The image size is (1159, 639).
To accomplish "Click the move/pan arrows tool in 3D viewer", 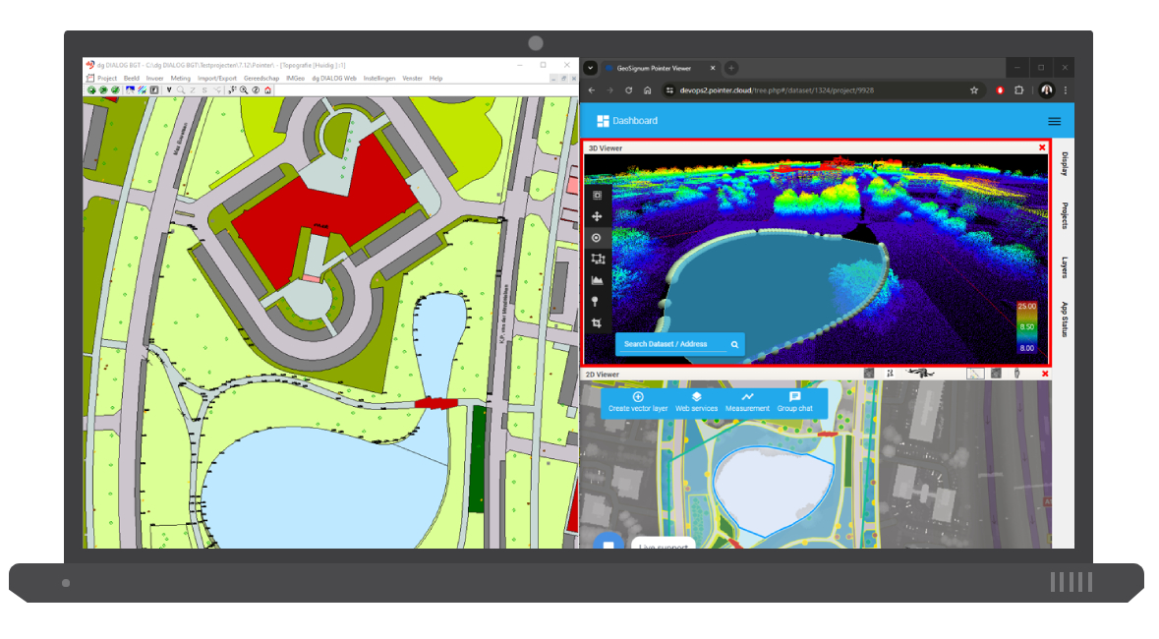I will pyautogui.click(x=597, y=216).
